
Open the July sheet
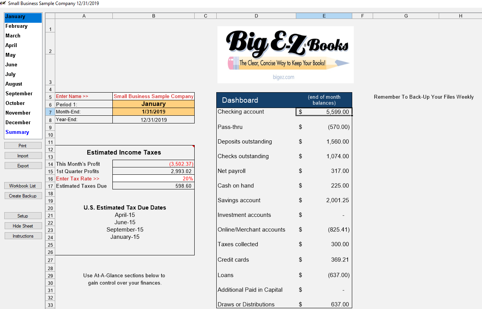pyautogui.click(x=10, y=74)
